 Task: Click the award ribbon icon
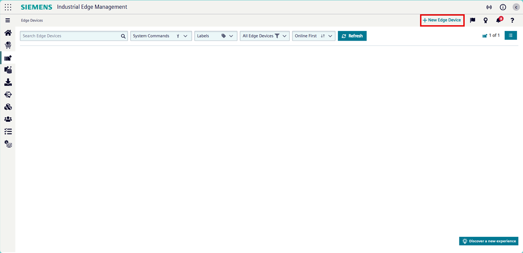tap(486, 21)
